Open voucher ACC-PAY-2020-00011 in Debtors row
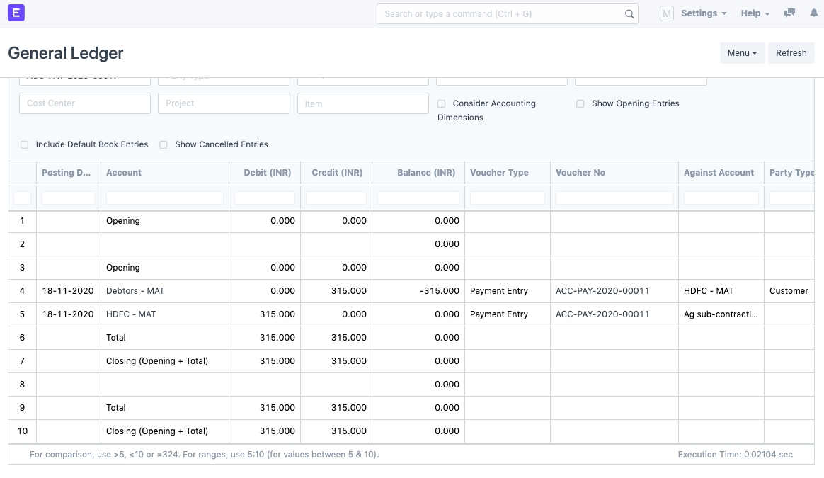 (602, 291)
